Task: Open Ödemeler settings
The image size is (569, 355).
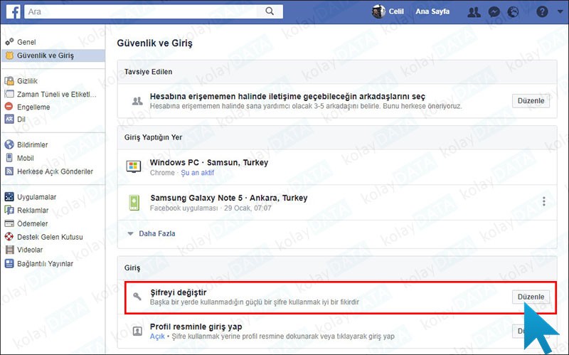Action: pyautogui.click(x=32, y=223)
